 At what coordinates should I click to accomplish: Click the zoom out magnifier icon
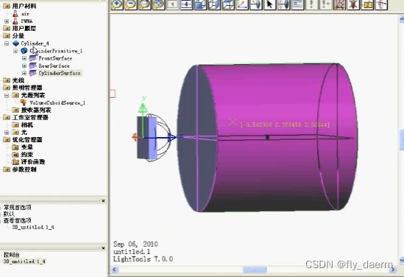pos(131,4)
